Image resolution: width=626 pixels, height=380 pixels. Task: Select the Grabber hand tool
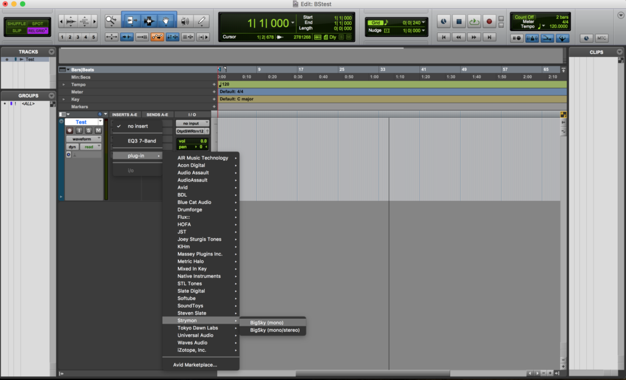pyautogui.click(x=166, y=21)
